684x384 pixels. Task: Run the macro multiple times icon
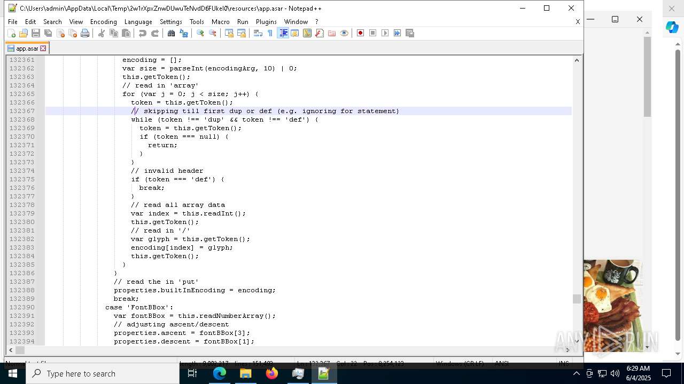click(398, 33)
